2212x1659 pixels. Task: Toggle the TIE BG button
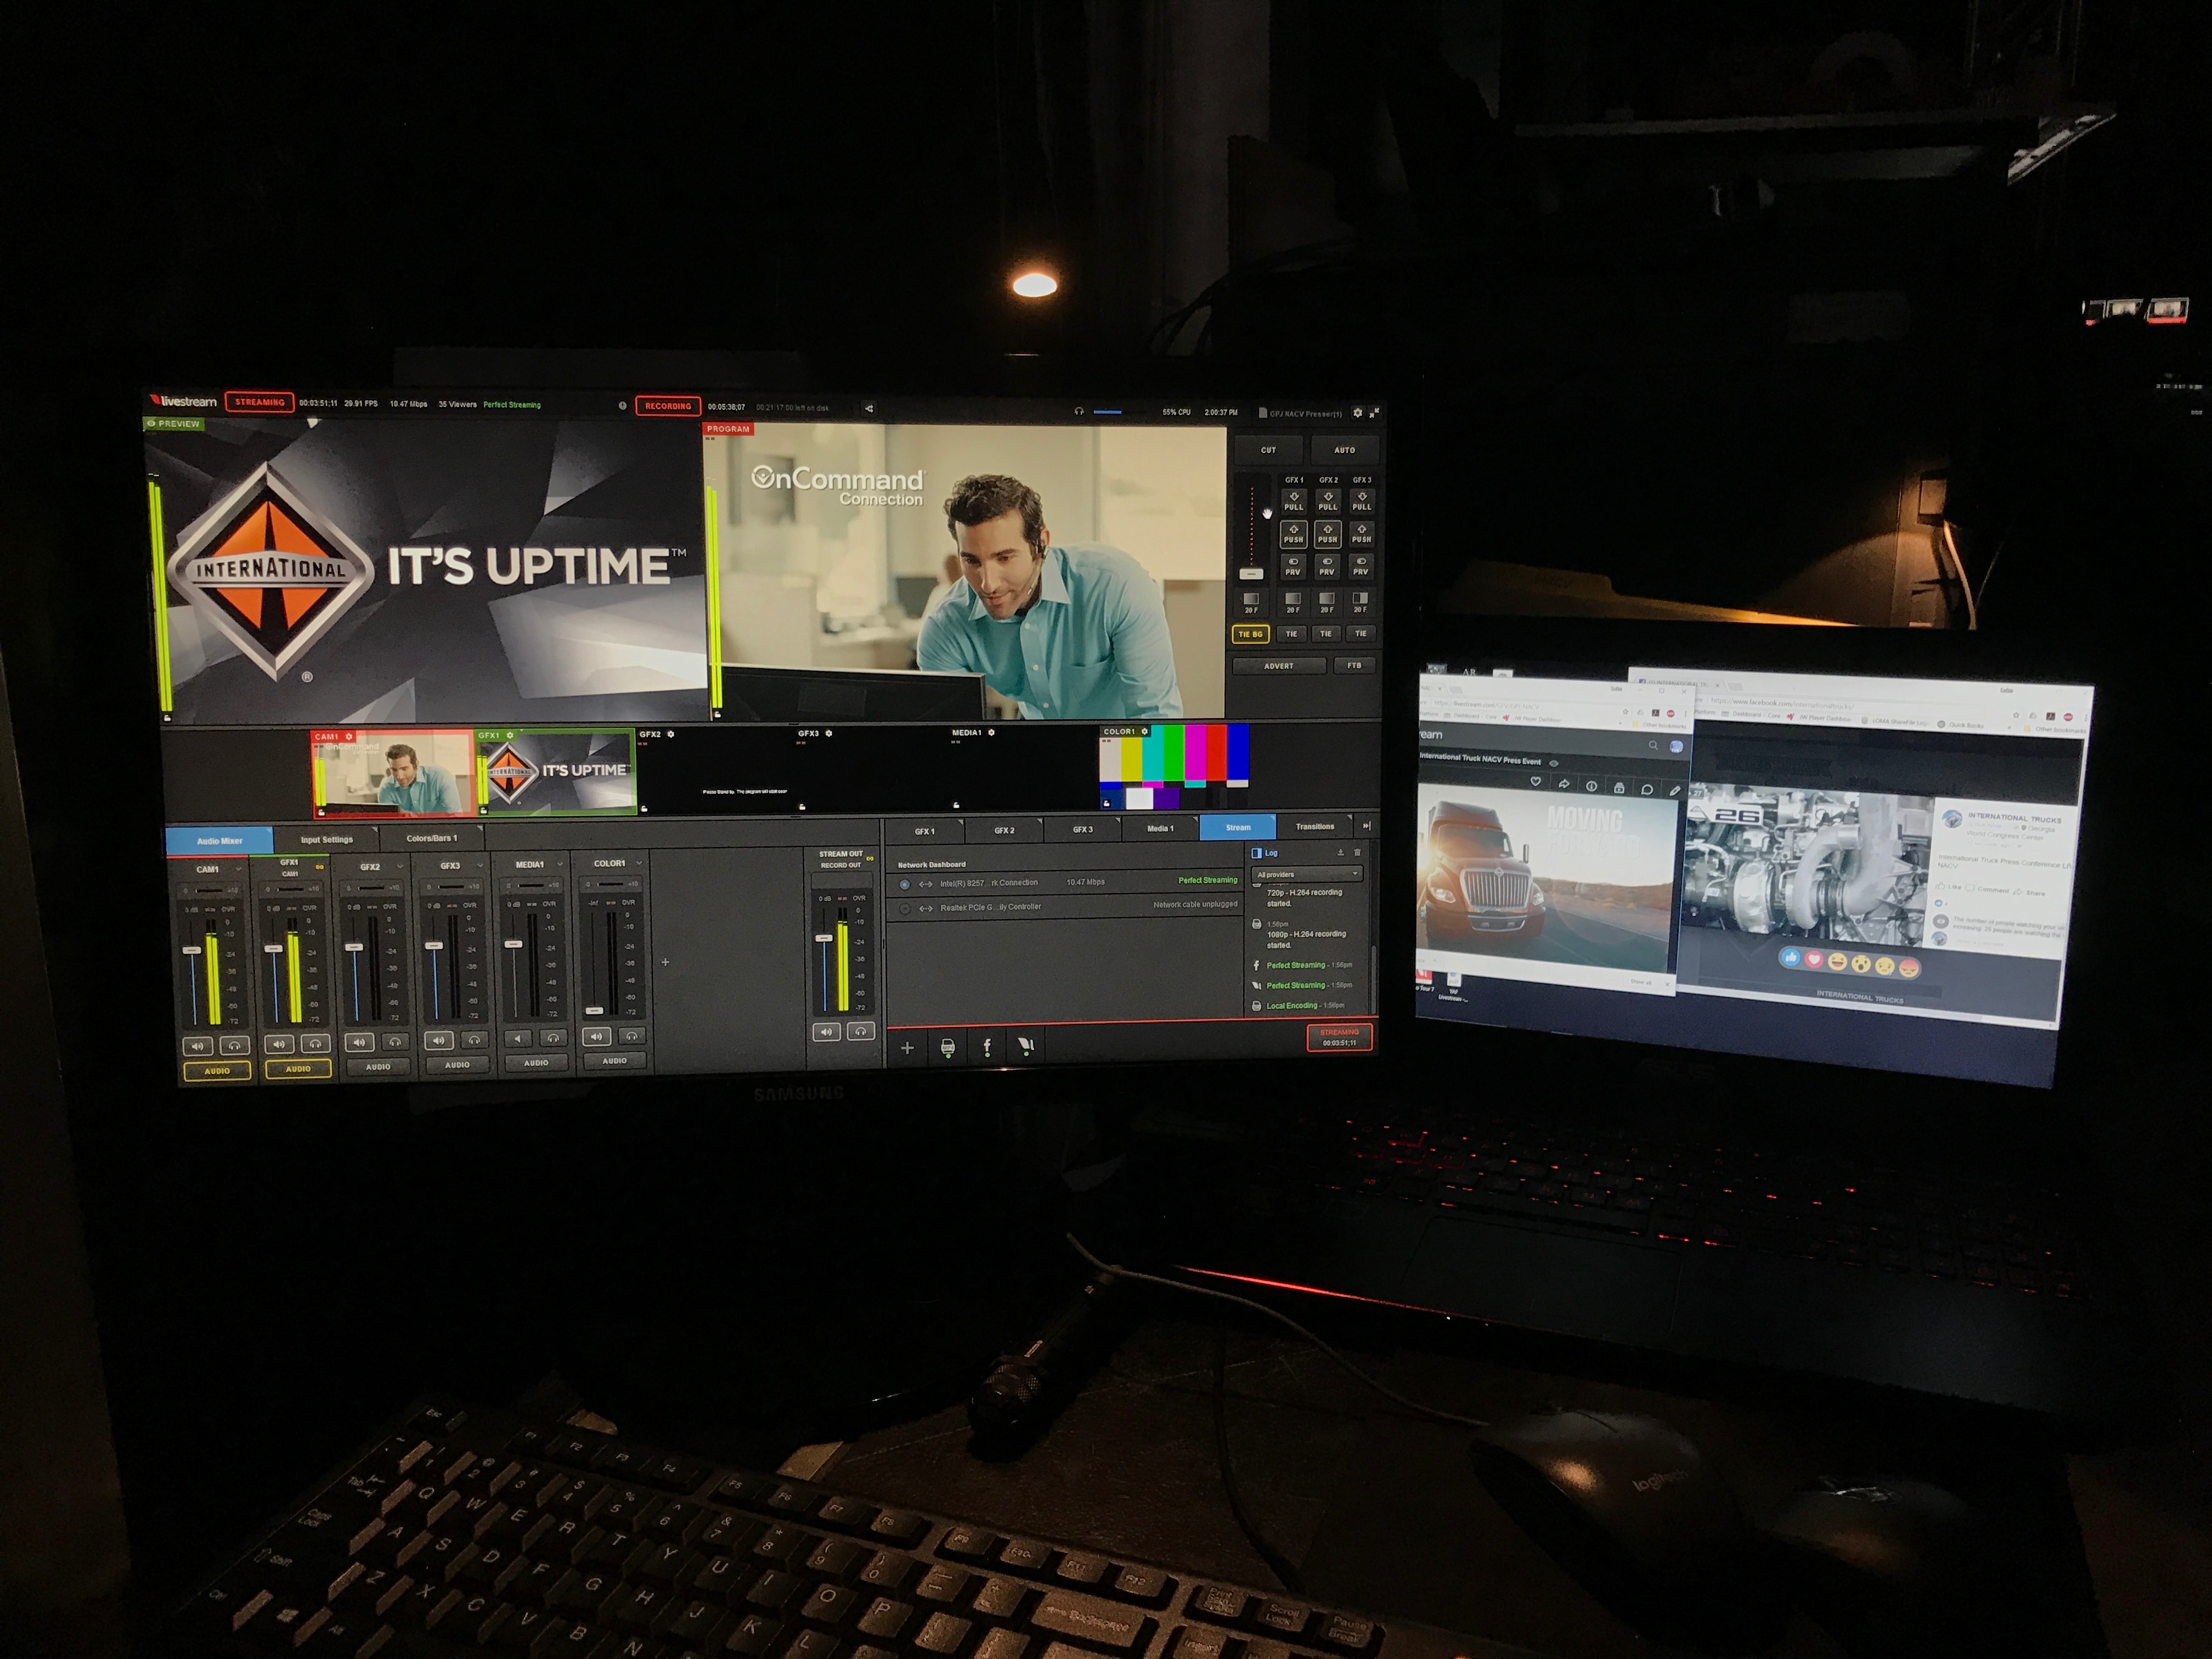click(x=1250, y=633)
